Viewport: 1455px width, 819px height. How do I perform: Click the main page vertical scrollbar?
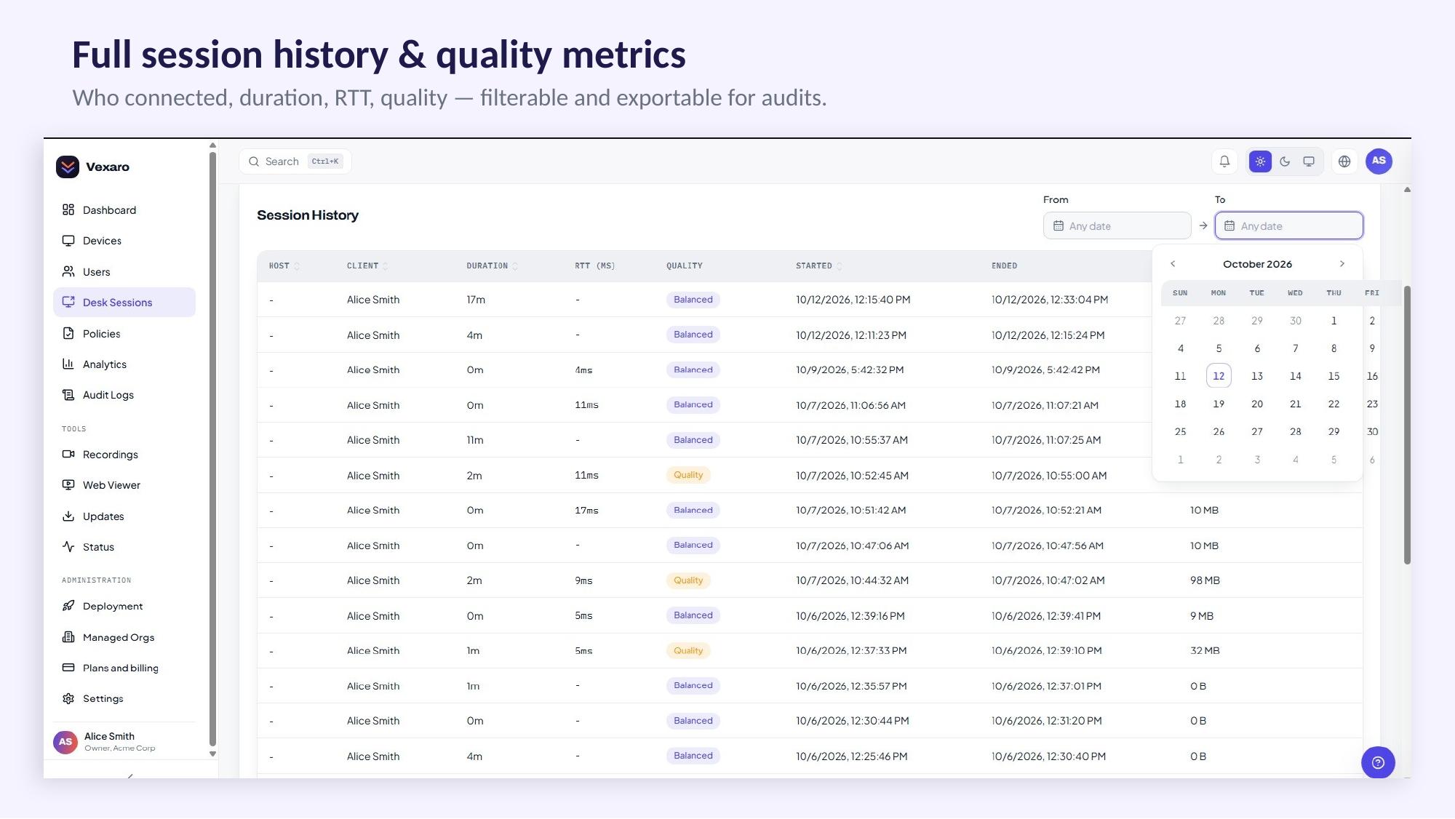[x=1407, y=425]
